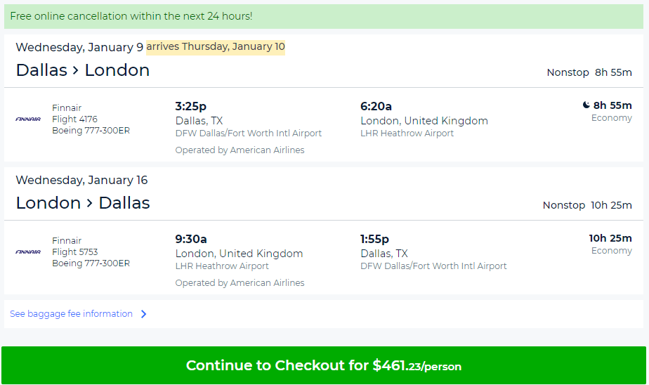Select the free online cancellation banner
This screenshot has width=649, height=385.
324,17
